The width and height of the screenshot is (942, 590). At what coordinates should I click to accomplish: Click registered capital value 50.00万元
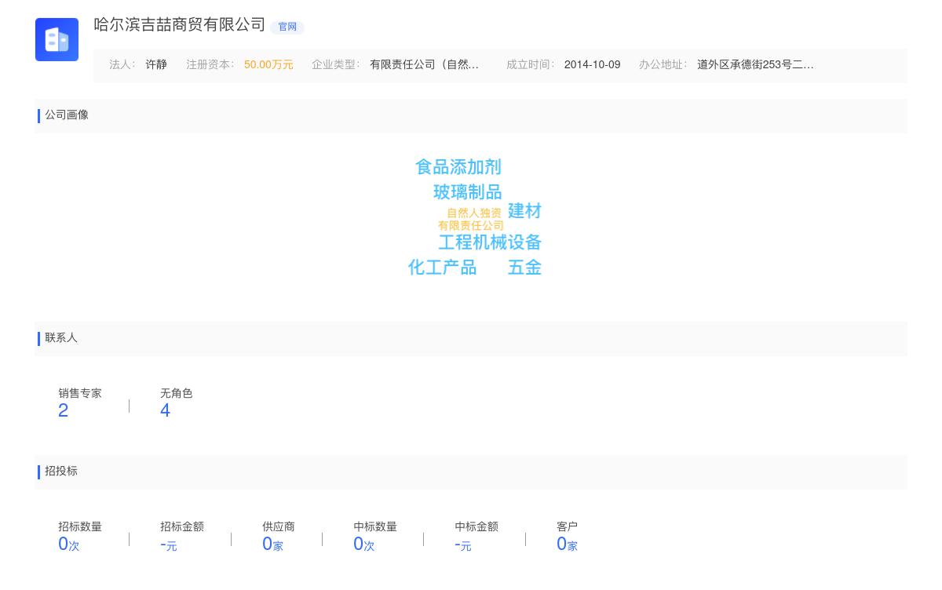268,65
